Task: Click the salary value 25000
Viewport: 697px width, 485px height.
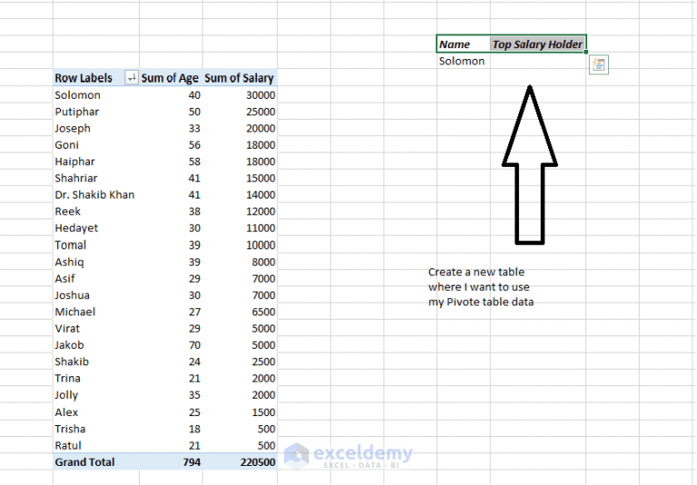Action: (261, 112)
